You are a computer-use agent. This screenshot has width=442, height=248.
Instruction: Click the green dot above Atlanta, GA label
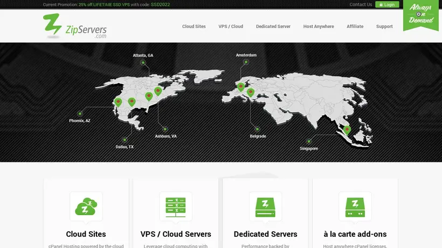point(143,62)
